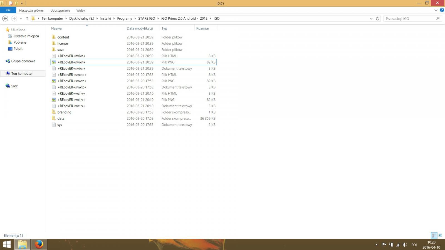This screenshot has height=250, width=445.
Task: Select Pulpit in navigation pane
Action: [18, 49]
